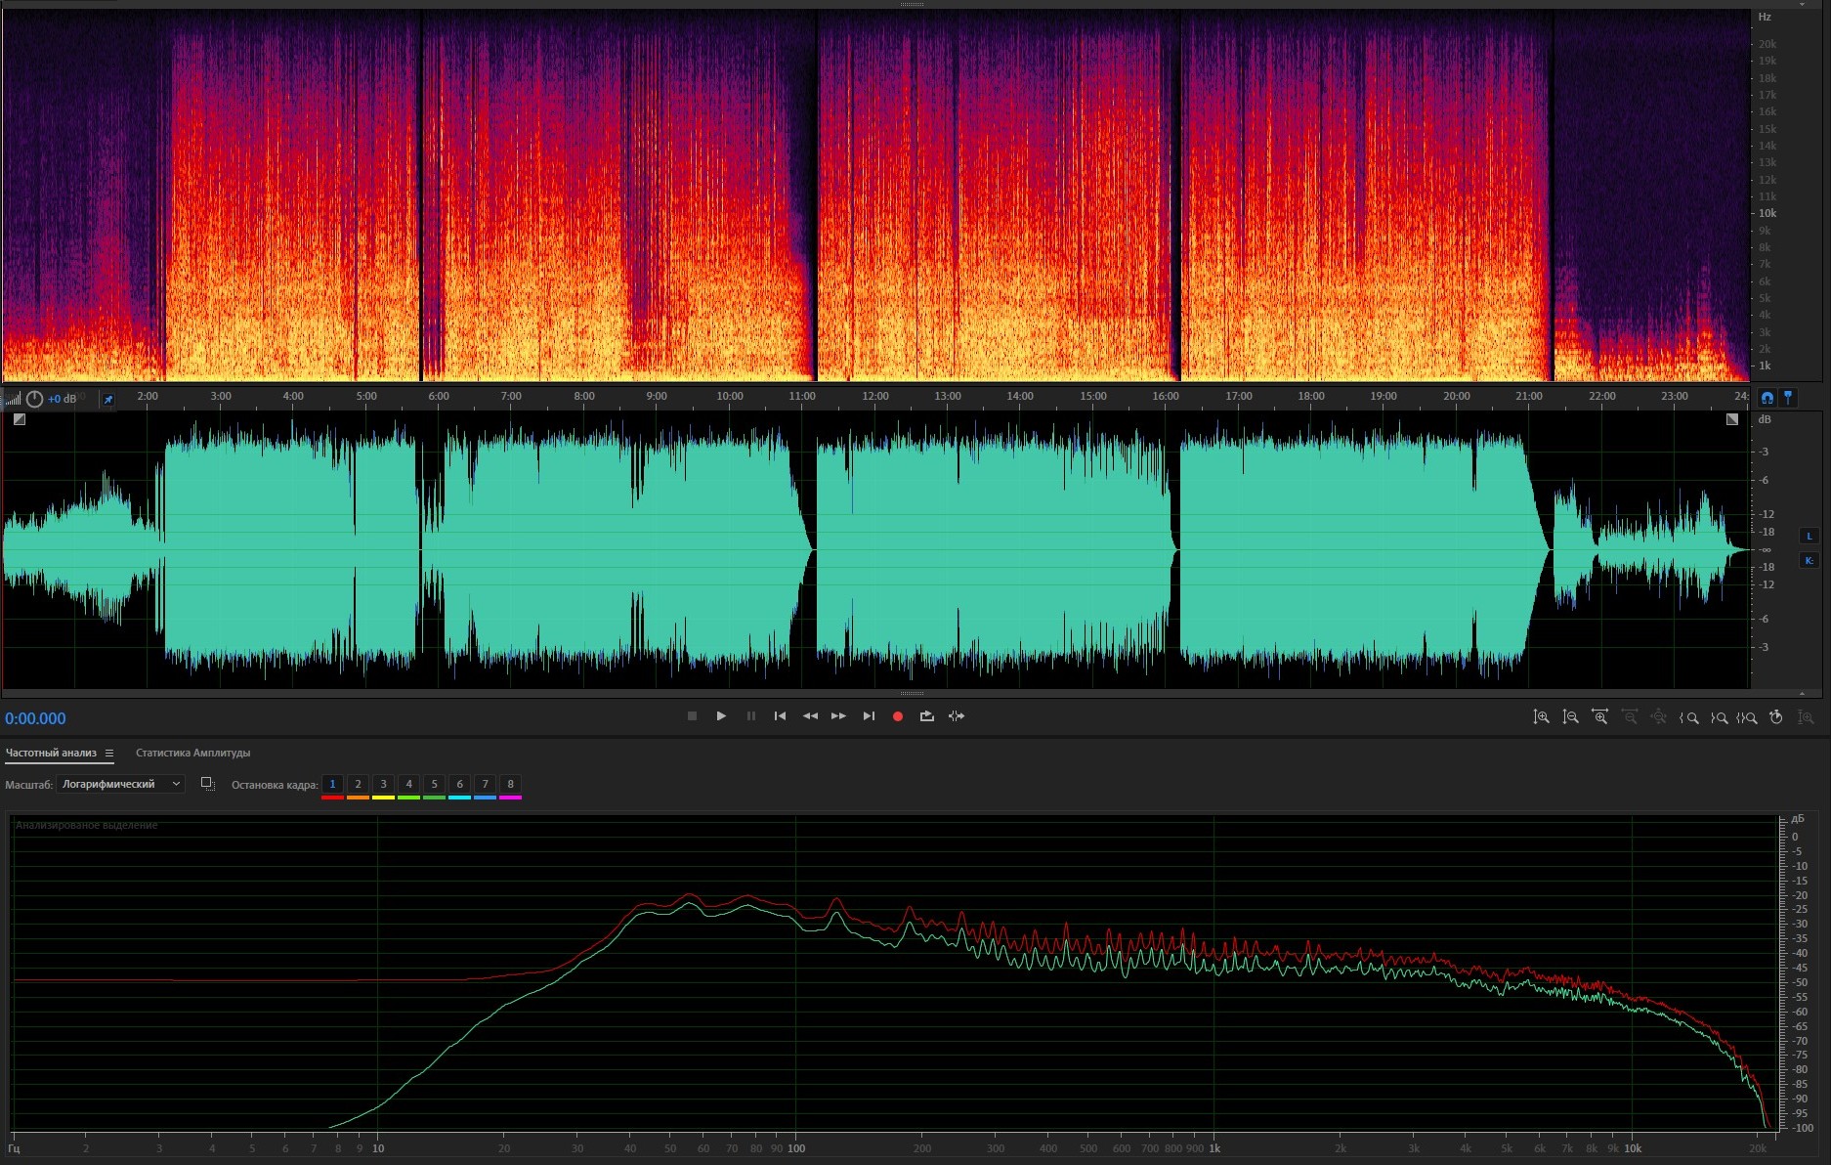Switch to Статистика Амплитуды tab
1831x1165 pixels.
(192, 754)
